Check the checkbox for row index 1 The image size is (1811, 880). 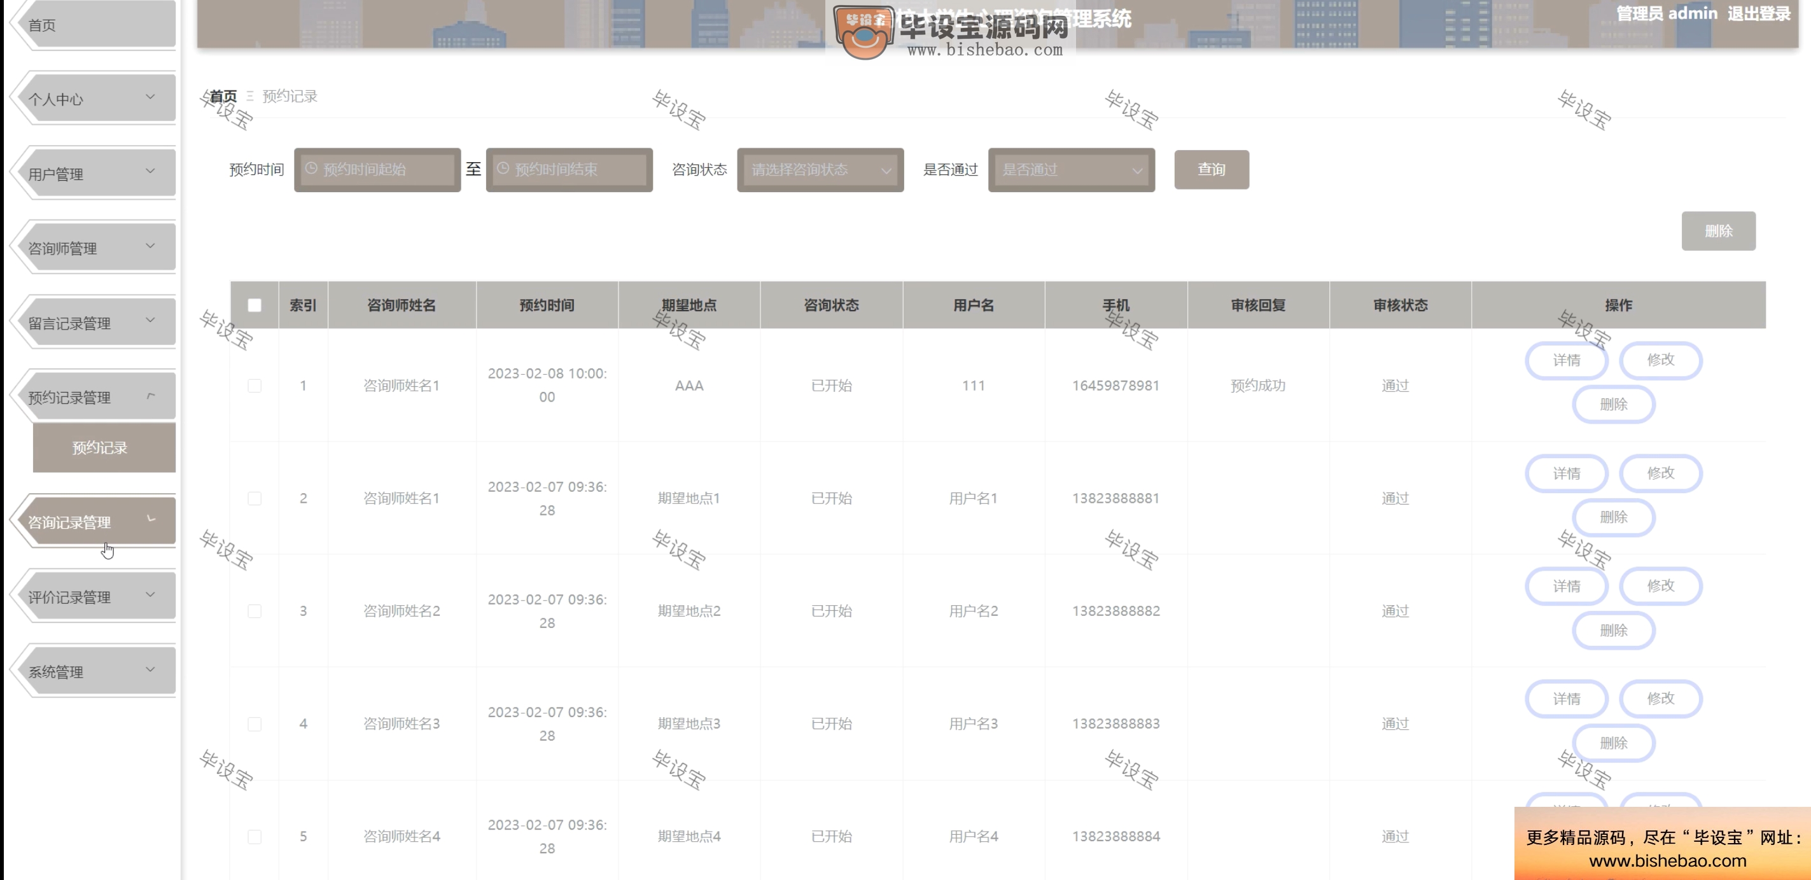(x=255, y=385)
